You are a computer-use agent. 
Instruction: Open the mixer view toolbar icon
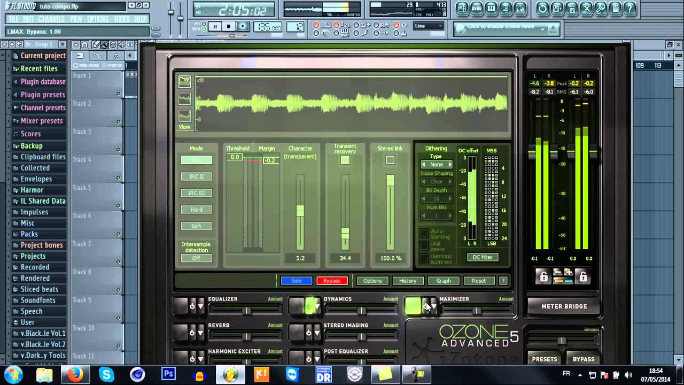pyautogui.click(x=520, y=9)
